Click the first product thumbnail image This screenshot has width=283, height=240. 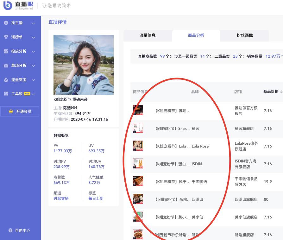coord(138,110)
